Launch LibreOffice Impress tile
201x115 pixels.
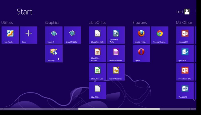click(x=97, y=53)
